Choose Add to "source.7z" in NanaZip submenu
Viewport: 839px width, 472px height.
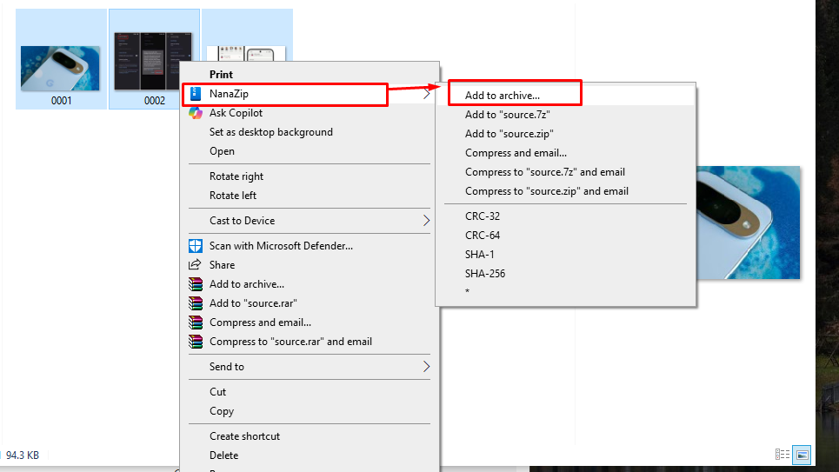(508, 115)
